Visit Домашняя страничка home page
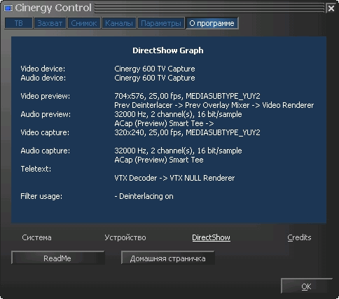 168,258
